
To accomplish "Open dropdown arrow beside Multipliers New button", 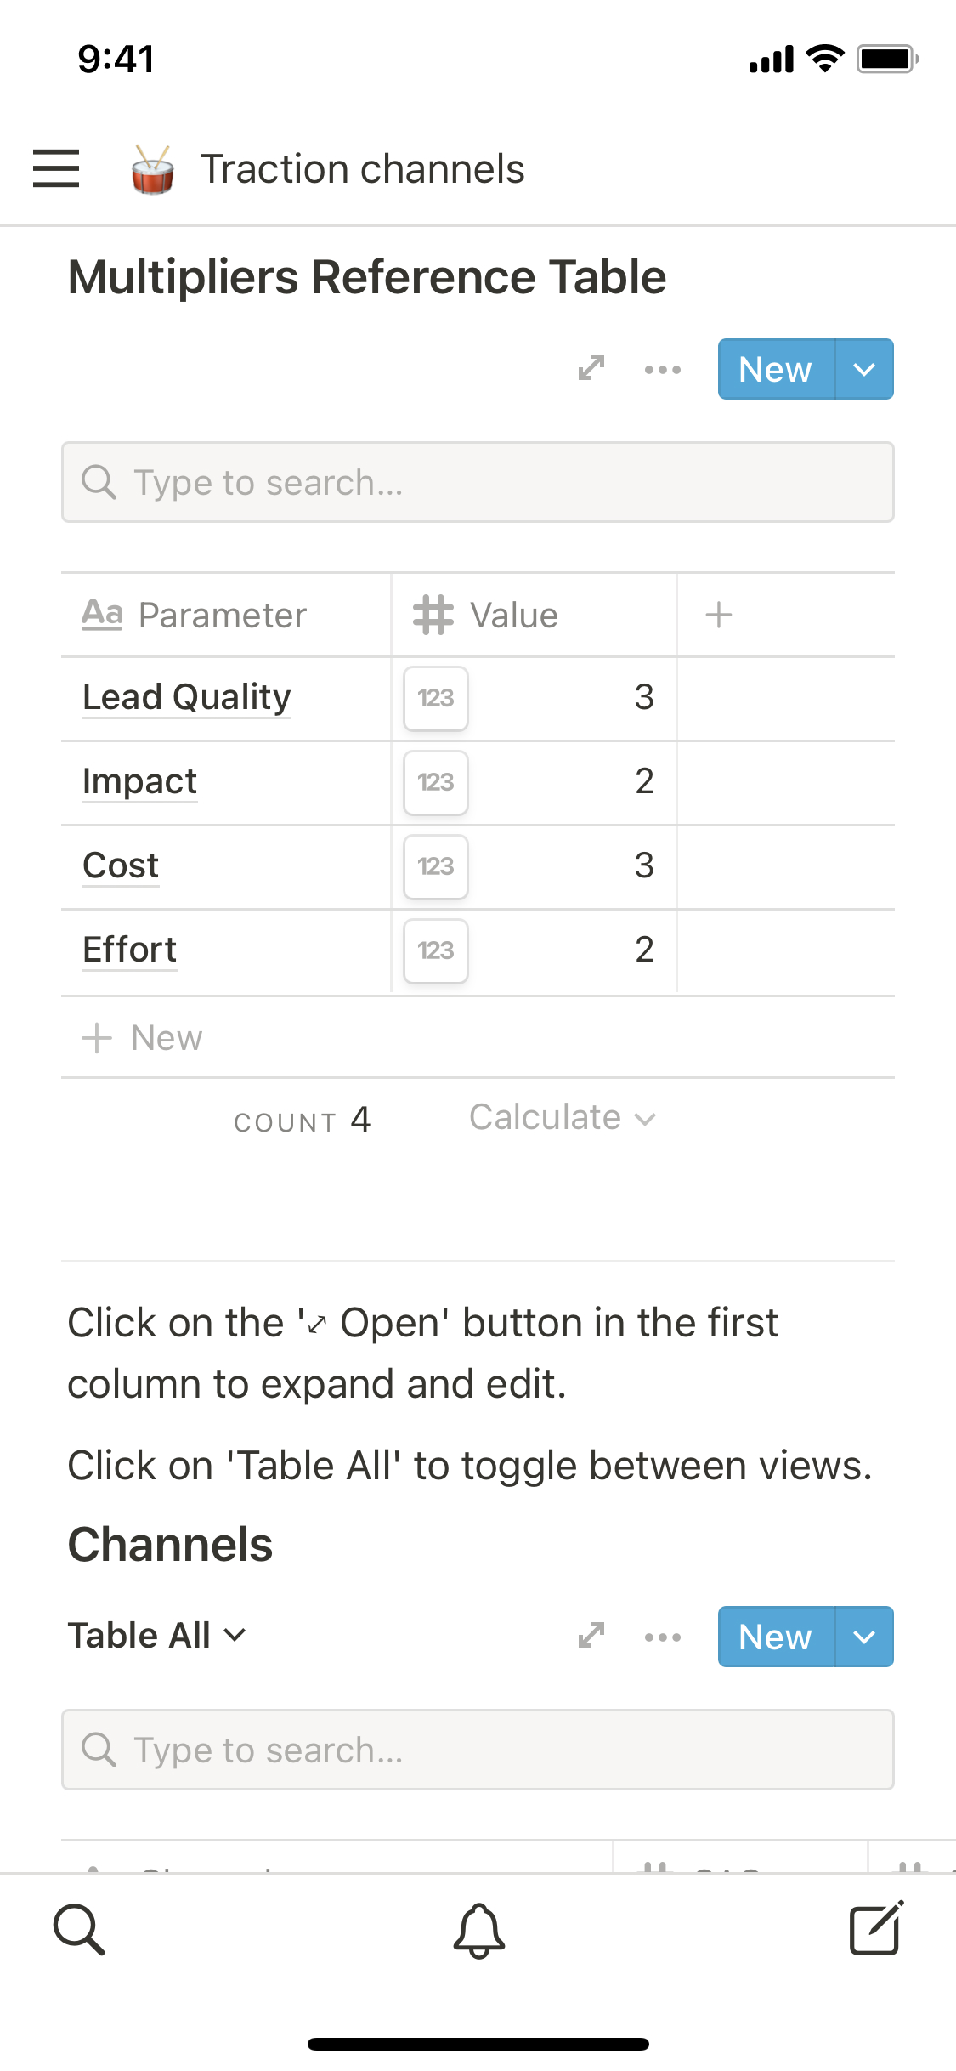I will pyautogui.click(x=864, y=369).
